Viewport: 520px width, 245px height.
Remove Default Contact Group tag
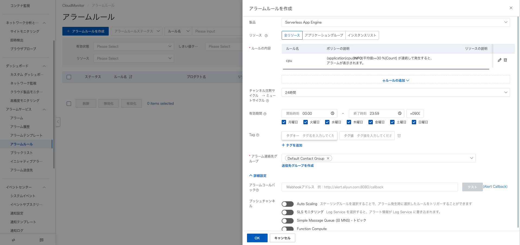328,158
